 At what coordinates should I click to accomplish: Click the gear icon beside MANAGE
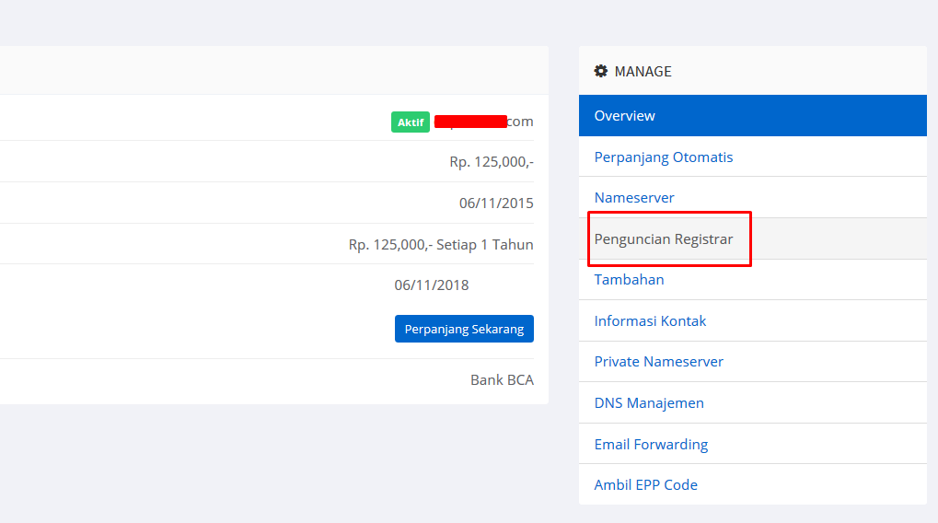[x=601, y=71]
